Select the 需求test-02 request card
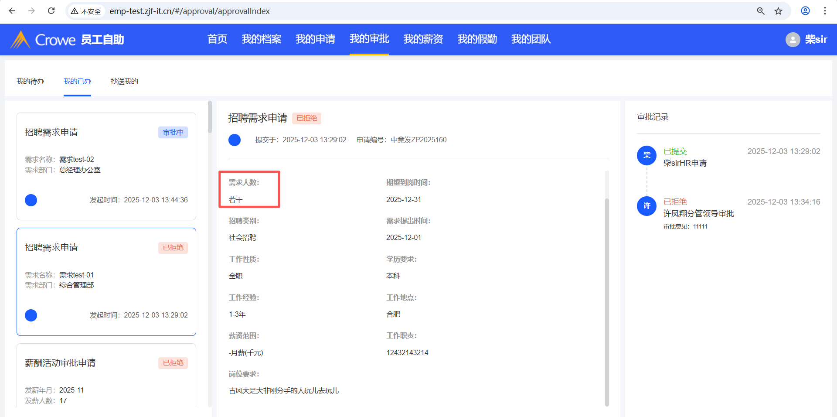This screenshot has width=837, height=417. pos(106,166)
